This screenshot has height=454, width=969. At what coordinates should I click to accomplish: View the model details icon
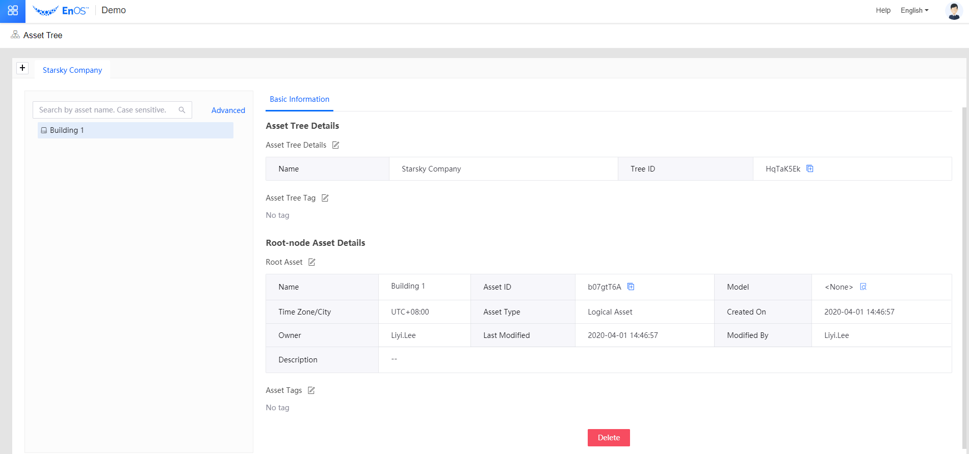coord(863,287)
